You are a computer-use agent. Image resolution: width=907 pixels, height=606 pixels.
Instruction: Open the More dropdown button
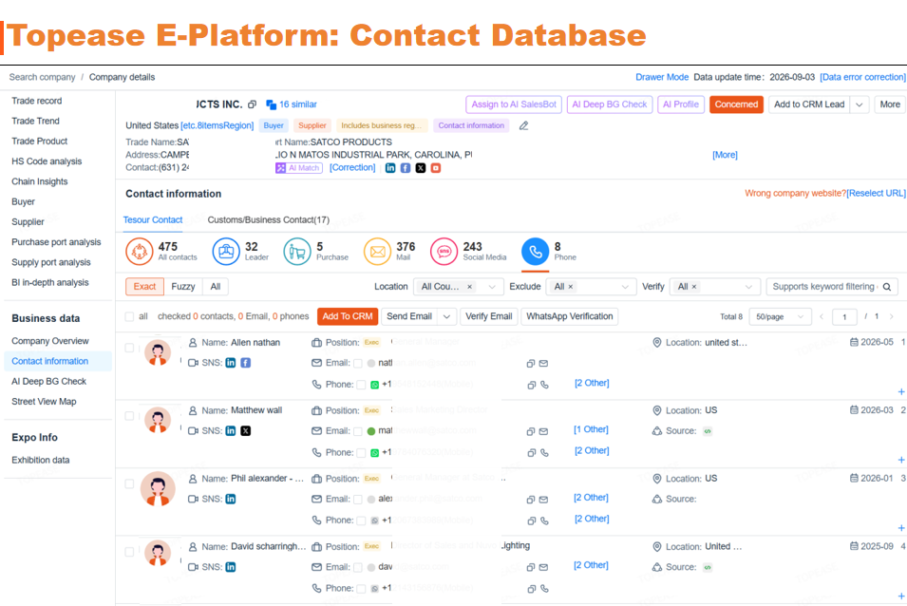tap(890, 104)
